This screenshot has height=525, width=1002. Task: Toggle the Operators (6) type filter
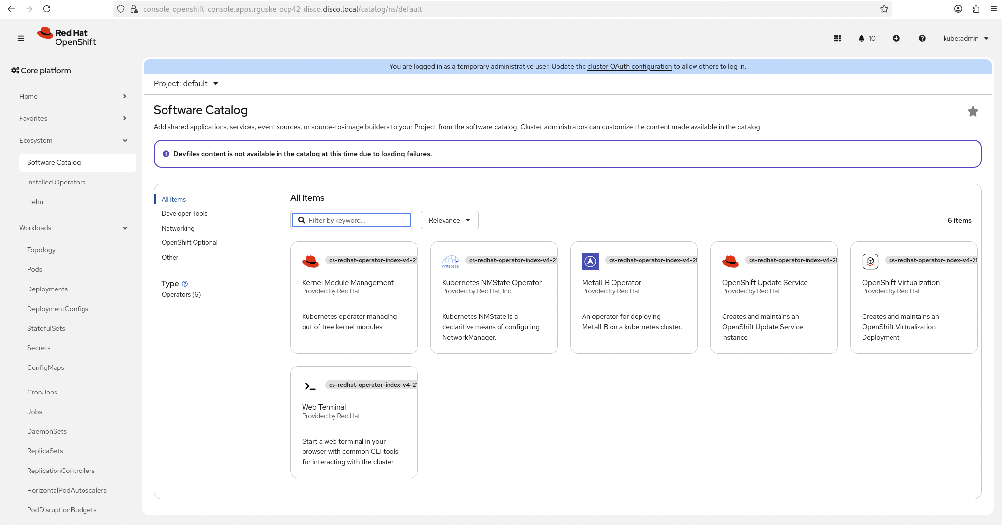[181, 294]
